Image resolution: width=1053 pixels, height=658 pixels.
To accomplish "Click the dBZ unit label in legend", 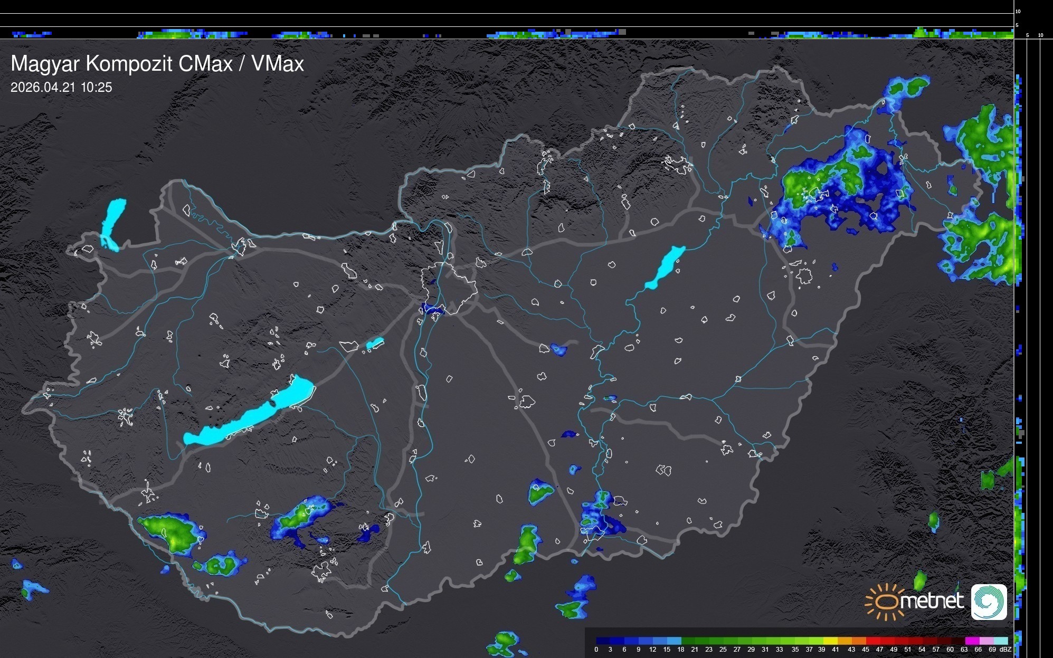I will 1005,650.
